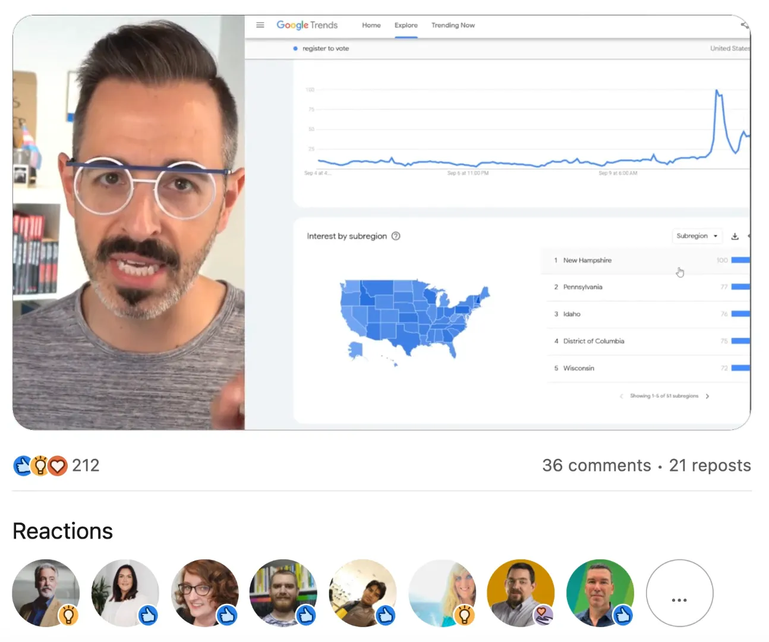Open the Trending Now tab

tap(453, 25)
